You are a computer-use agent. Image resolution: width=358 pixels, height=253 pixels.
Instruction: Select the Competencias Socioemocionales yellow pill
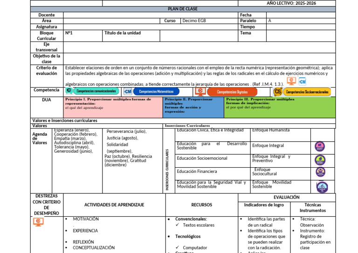307,92
